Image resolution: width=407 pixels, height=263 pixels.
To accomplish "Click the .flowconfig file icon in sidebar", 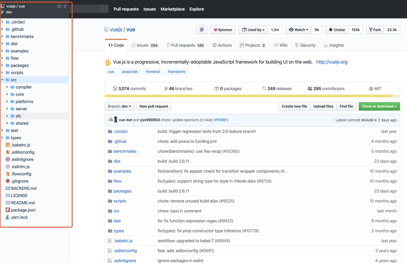I will point(8,174).
